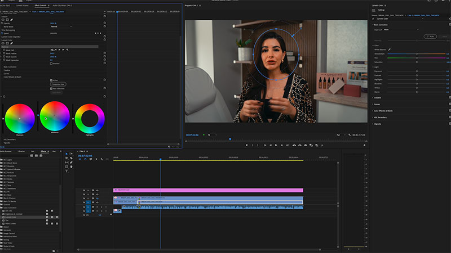
Task: Toggle Mask Opacity animation stopwatch
Action: pyautogui.click(x=4, y=57)
